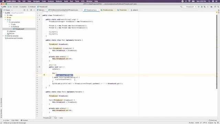Toggle the Terminal tool window button
Image resolution: width=220 pixels, height=124 pixels.
(x=24, y=120)
